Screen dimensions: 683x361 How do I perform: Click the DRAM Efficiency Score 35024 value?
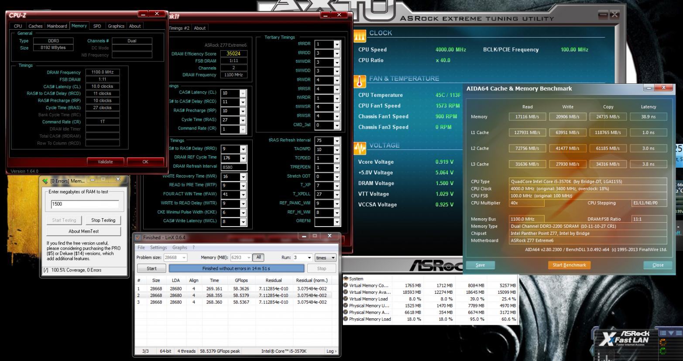(233, 54)
